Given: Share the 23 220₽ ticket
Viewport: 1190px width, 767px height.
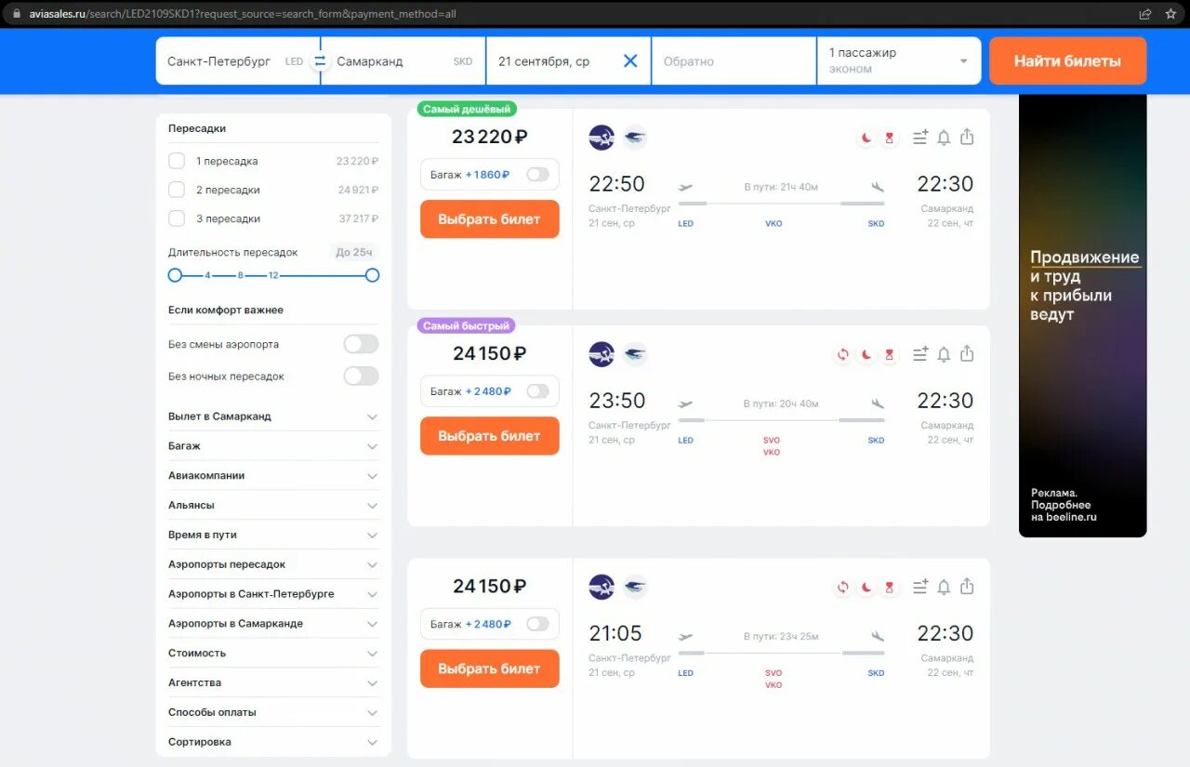Looking at the screenshot, I should coord(967,137).
